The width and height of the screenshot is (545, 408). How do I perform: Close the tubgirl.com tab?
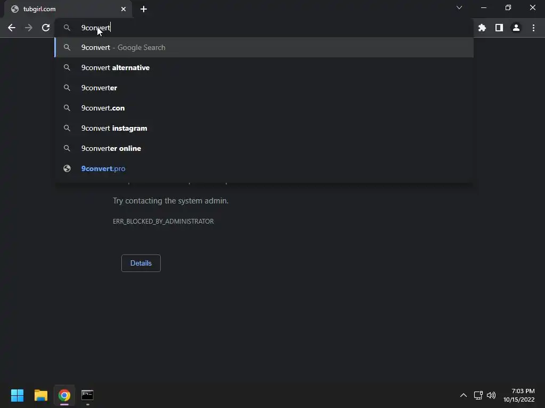123,9
